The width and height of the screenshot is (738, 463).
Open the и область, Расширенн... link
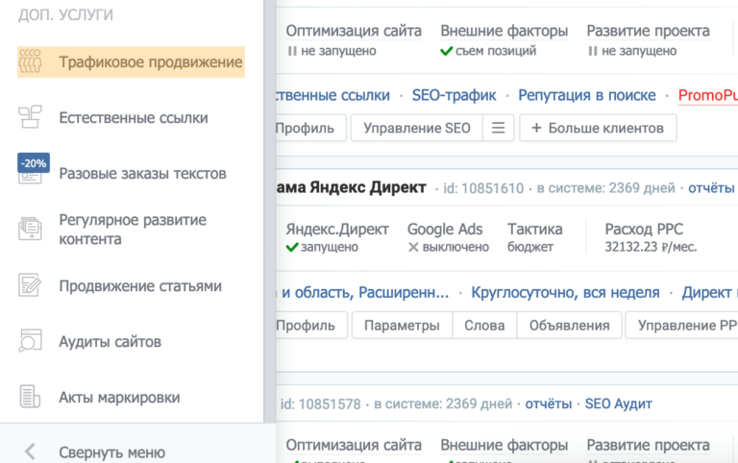click(365, 293)
